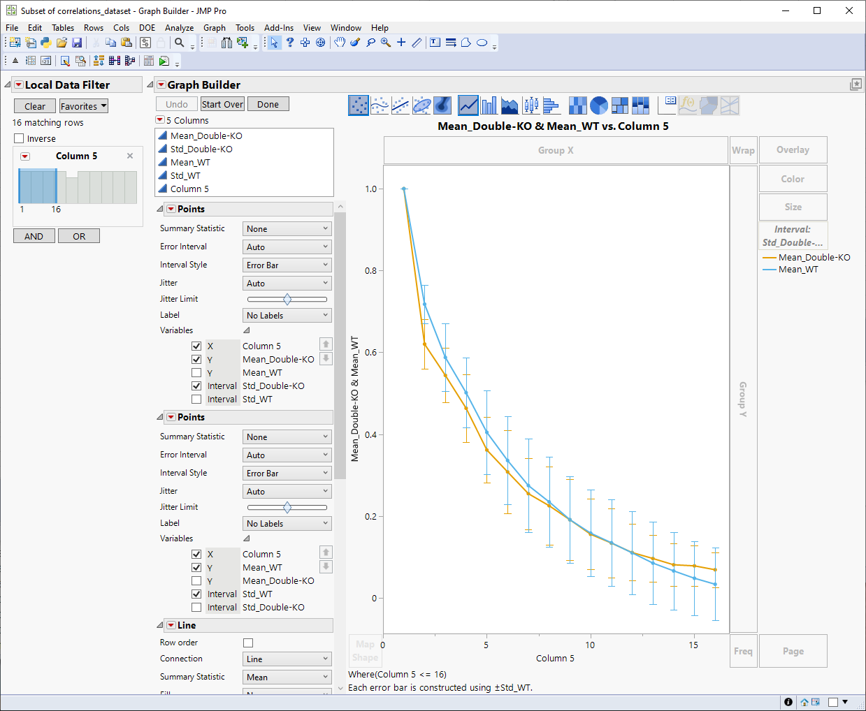Choose the Box Plot element icon
Image resolution: width=866 pixels, height=711 pixels.
[531, 105]
